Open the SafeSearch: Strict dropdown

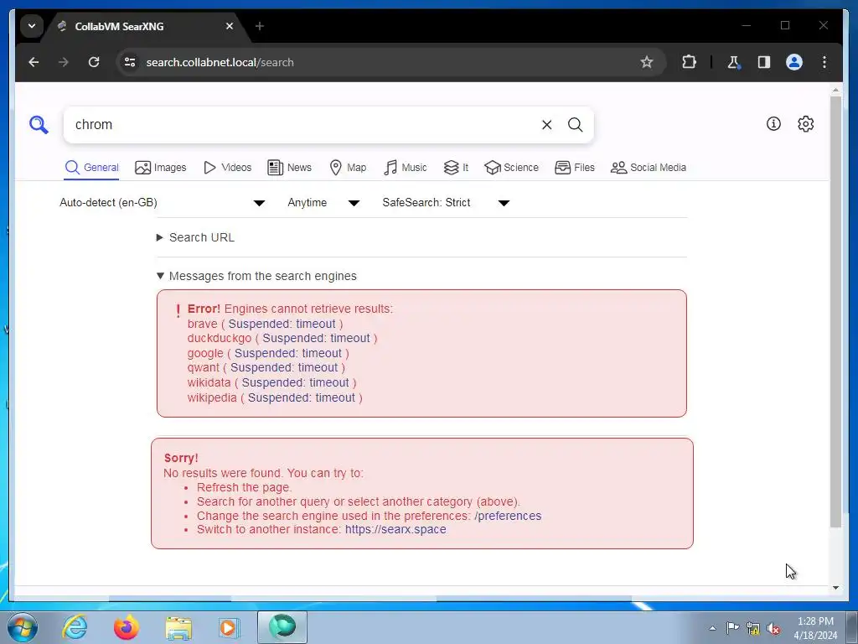[446, 203]
